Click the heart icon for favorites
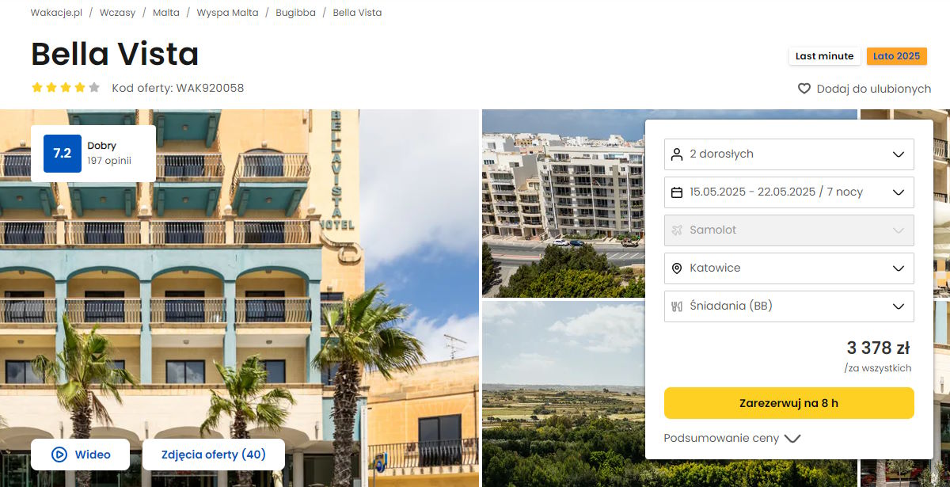The image size is (950, 487). [x=804, y=89]
